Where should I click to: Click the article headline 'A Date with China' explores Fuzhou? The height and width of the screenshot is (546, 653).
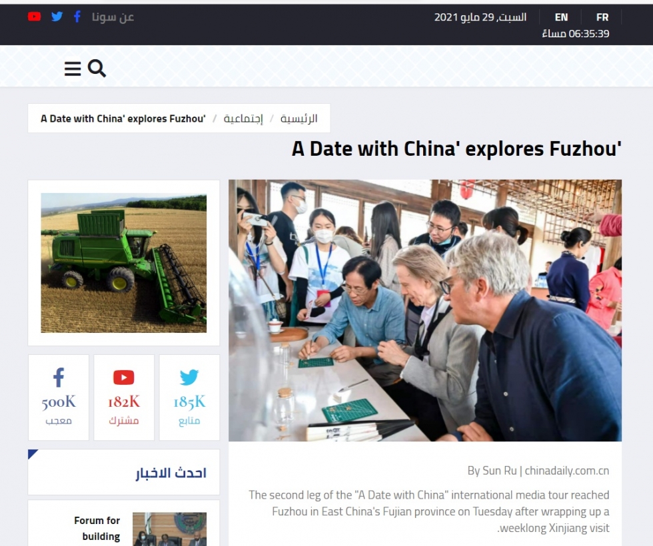click(x=456, y=148)
